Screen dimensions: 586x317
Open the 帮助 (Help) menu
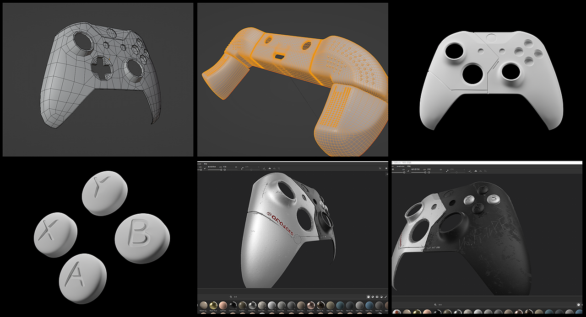coord(408,166)
